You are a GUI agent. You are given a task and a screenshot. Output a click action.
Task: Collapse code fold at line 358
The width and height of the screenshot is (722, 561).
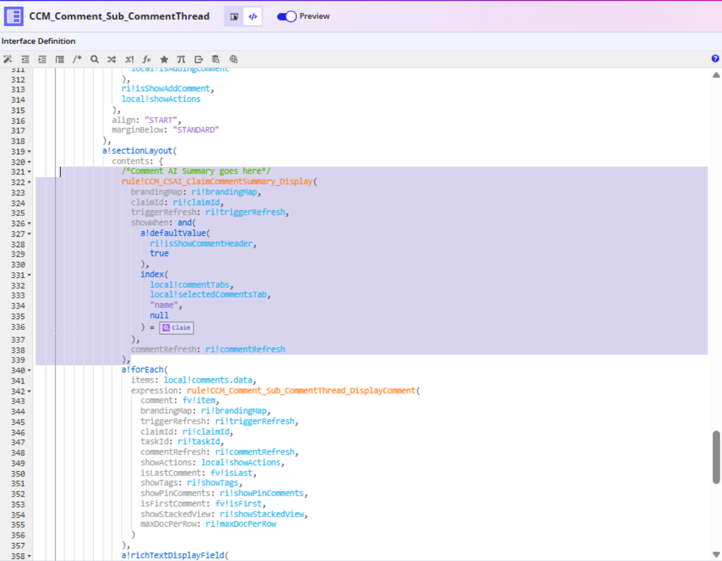(29, 556)
